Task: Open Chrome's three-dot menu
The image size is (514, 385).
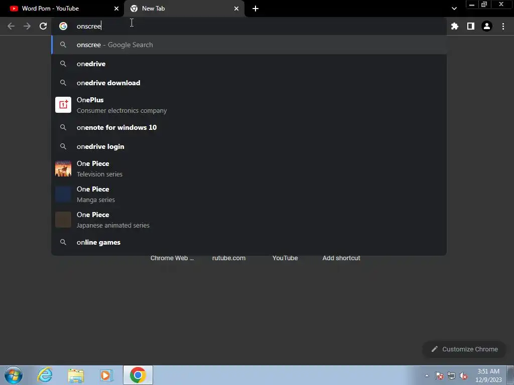Action: coord(503,26)
